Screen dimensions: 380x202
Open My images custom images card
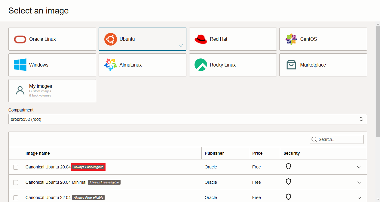pos(52,91)
